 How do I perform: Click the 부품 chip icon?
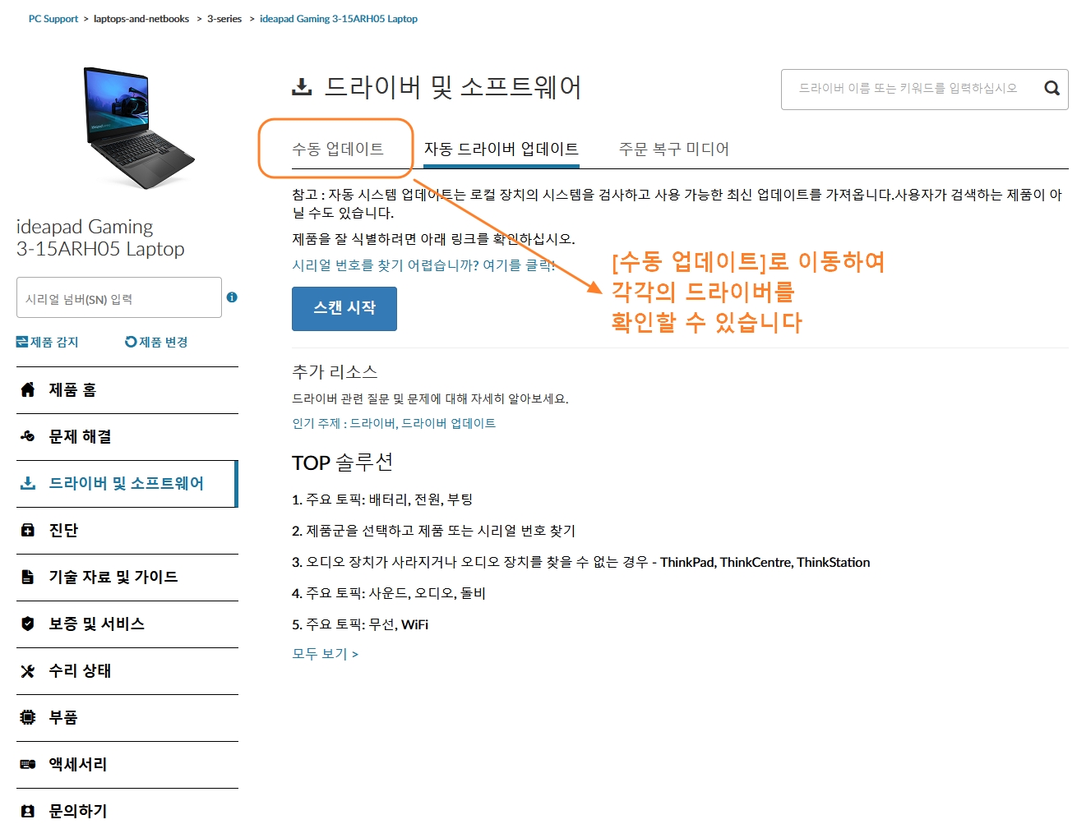[x=27, y=717]
